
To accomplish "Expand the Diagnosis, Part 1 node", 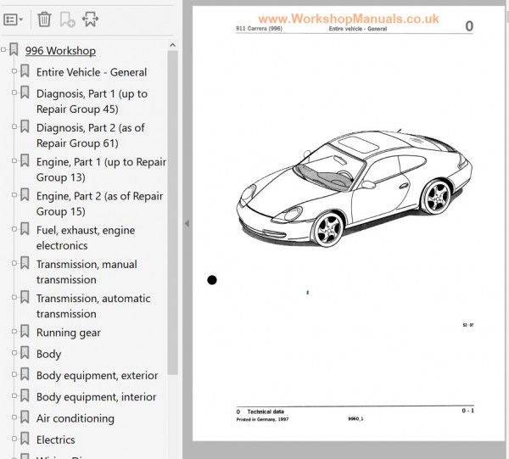I will [x=14, y=92].
